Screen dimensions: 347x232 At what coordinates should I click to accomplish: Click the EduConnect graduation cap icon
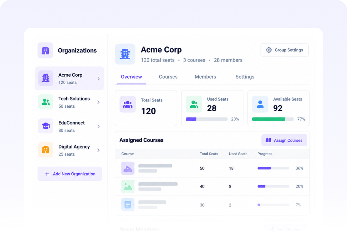(x=45, y=126)
